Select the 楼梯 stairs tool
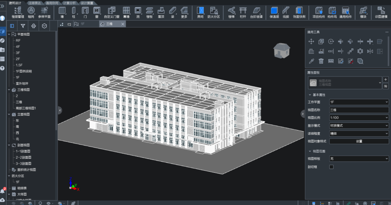391x205 pixels. [231, 12]
